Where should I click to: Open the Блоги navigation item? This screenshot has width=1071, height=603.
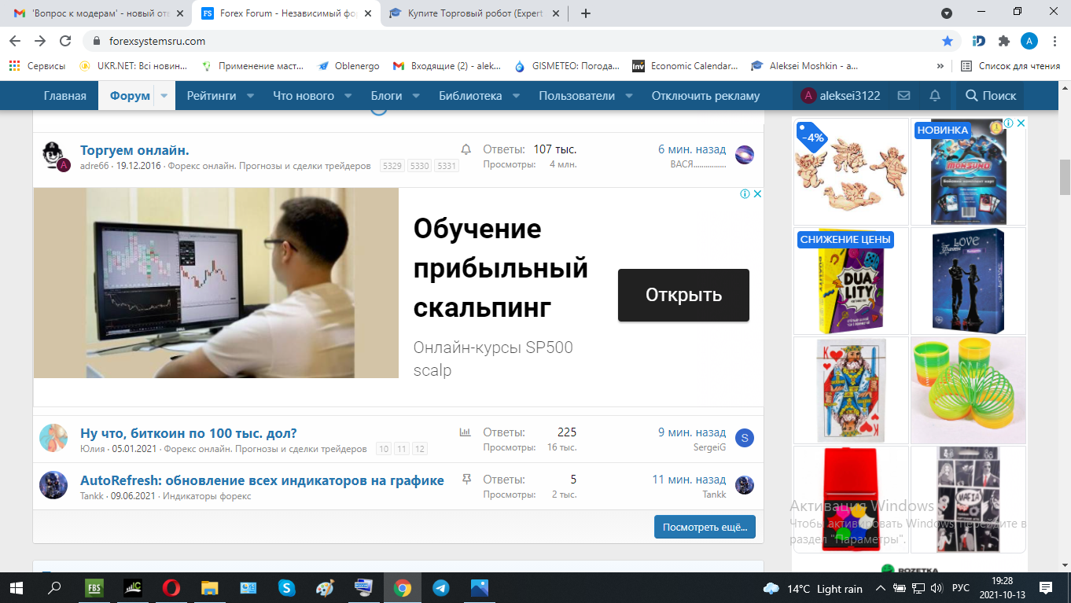(386, 96)
